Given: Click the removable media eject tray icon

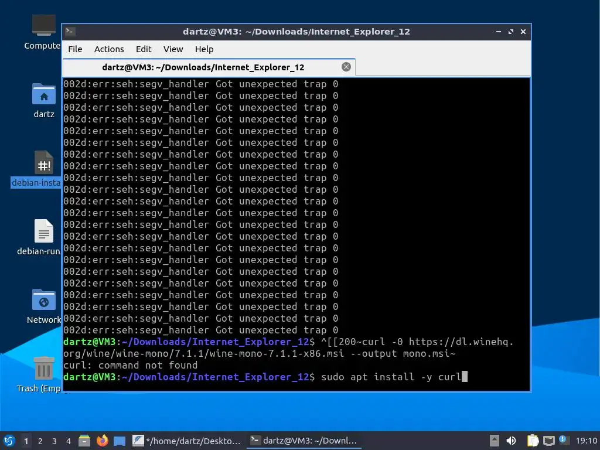Looking at the screenshot, I should point(495,441).
